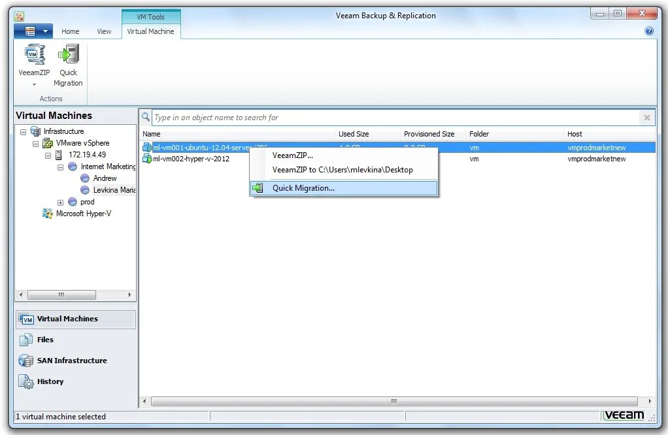Viewport: 668px width, 435px height.
Task: Switch to the View ribbon tab
Action: (104, 31)
